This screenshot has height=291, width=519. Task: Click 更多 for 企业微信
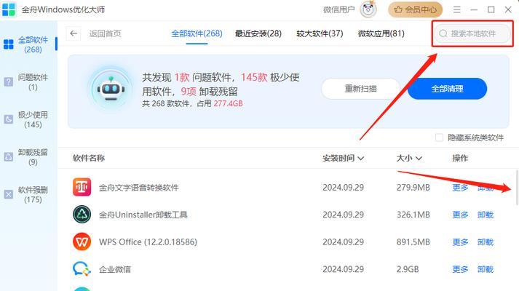pos(460,269)
